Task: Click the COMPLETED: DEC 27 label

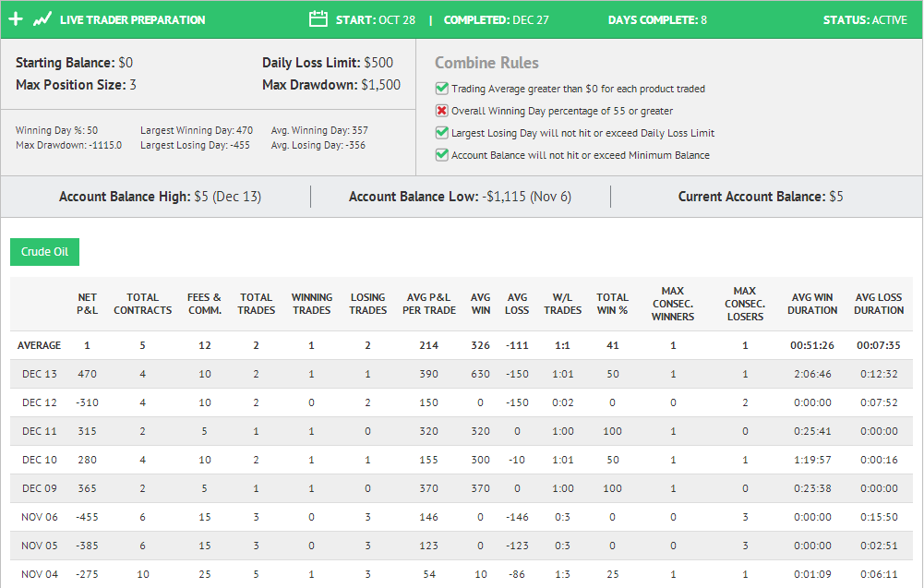Action: tap(497, 20)
